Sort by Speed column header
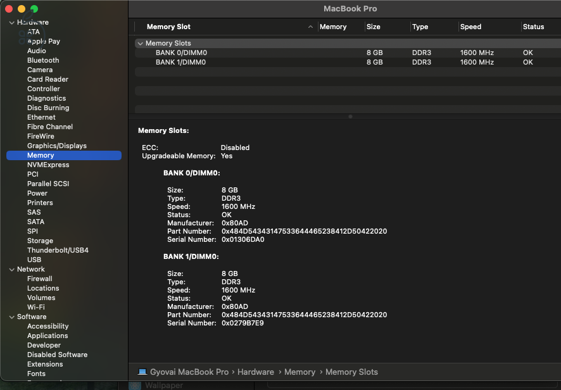 pos(470,27)
